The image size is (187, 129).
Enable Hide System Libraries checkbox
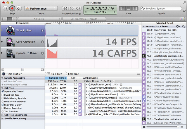pyautogui.click(x=3, y=102)
